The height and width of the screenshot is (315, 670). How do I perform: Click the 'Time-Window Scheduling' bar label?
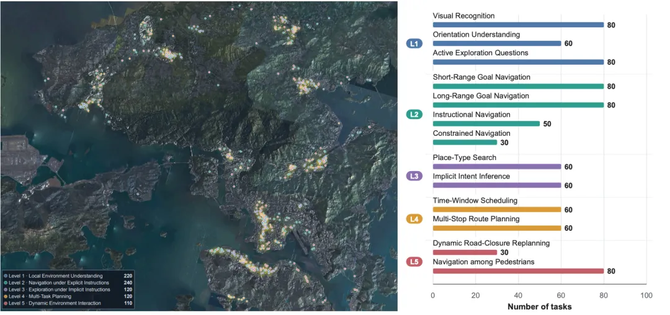[475, 201]
